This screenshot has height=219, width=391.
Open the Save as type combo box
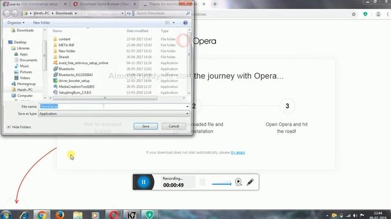click(114, 114)
